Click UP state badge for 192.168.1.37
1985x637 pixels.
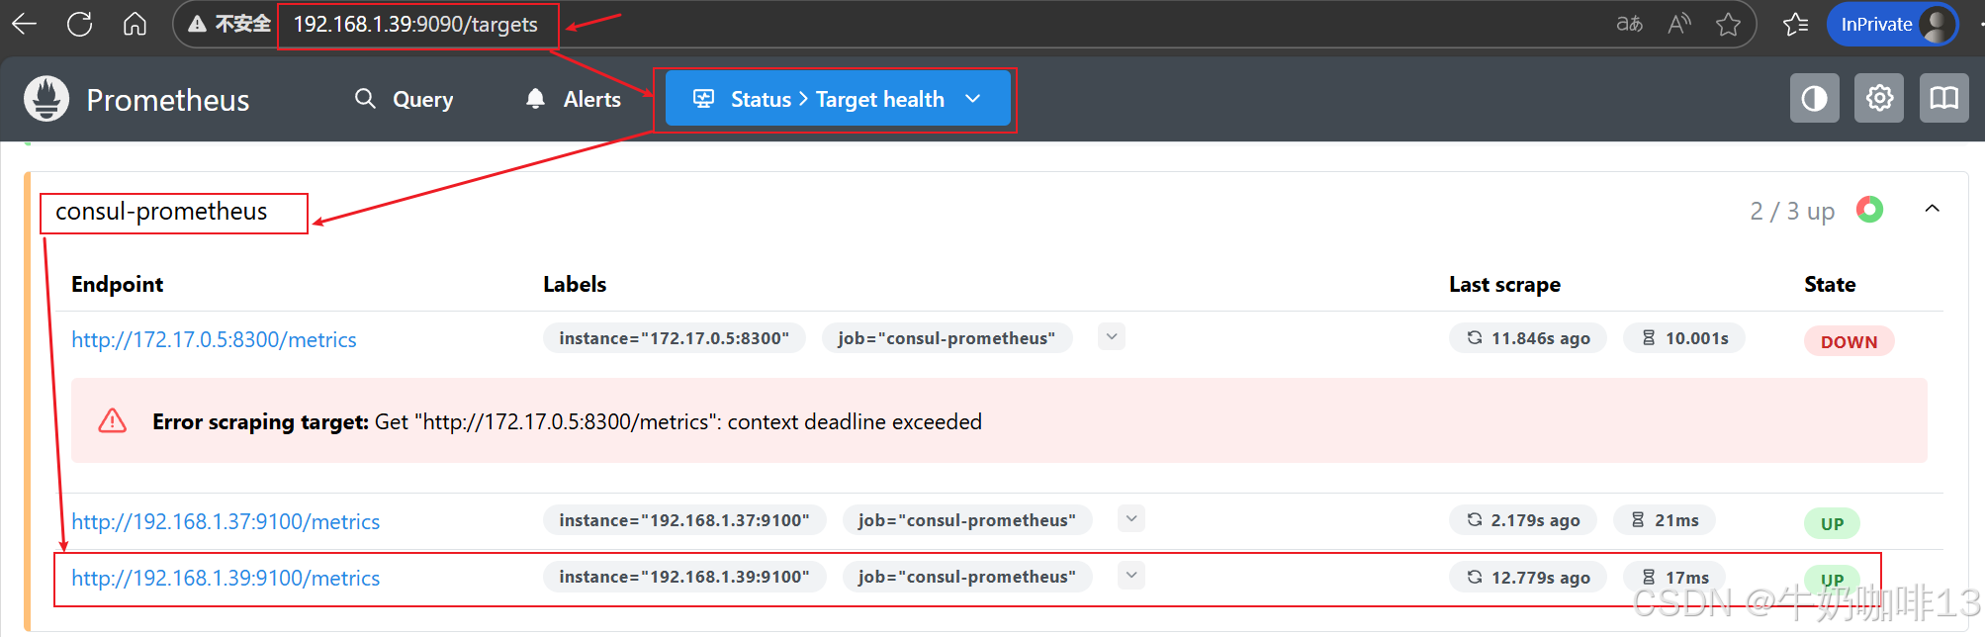(x=1833, y=523)
